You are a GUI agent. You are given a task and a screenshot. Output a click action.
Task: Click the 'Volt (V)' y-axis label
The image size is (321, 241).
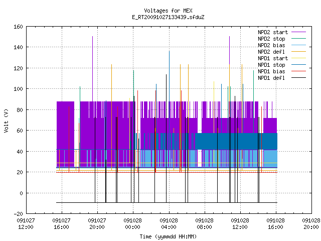7,120
